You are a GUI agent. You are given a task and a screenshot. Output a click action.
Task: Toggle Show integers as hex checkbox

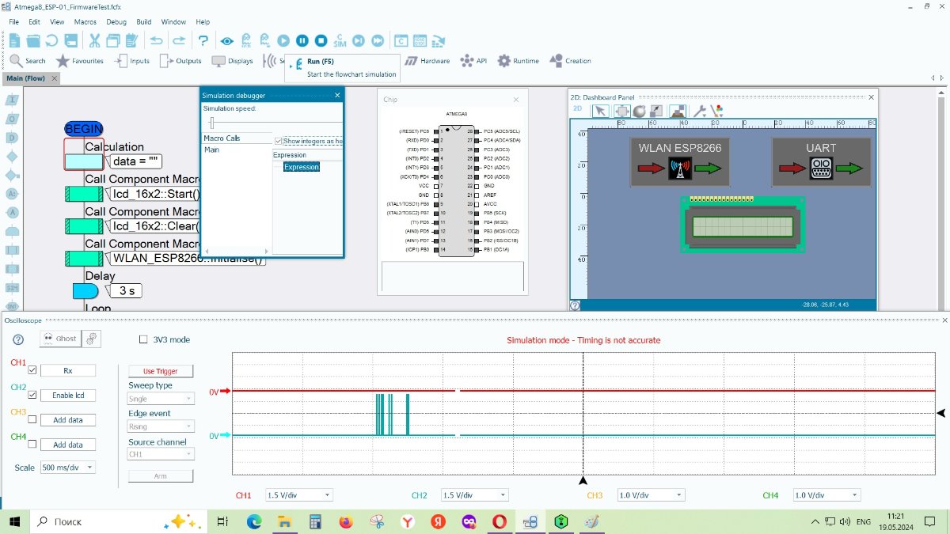279,141
